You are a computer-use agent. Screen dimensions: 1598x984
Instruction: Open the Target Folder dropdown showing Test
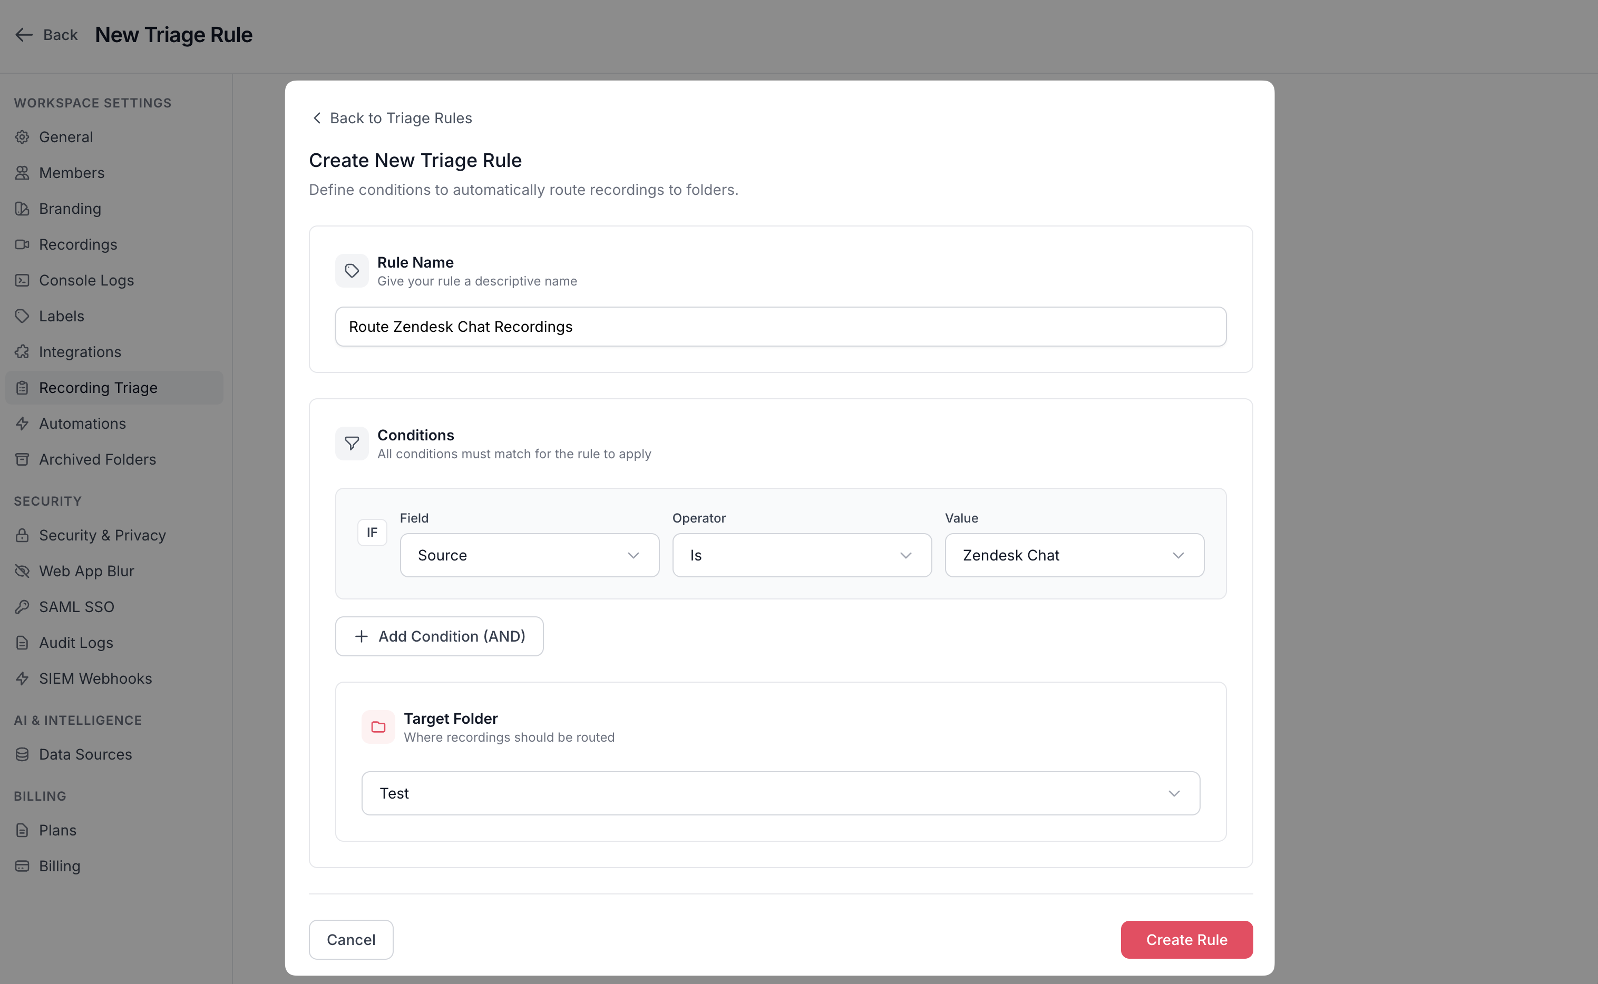click(x=780, y=793)
